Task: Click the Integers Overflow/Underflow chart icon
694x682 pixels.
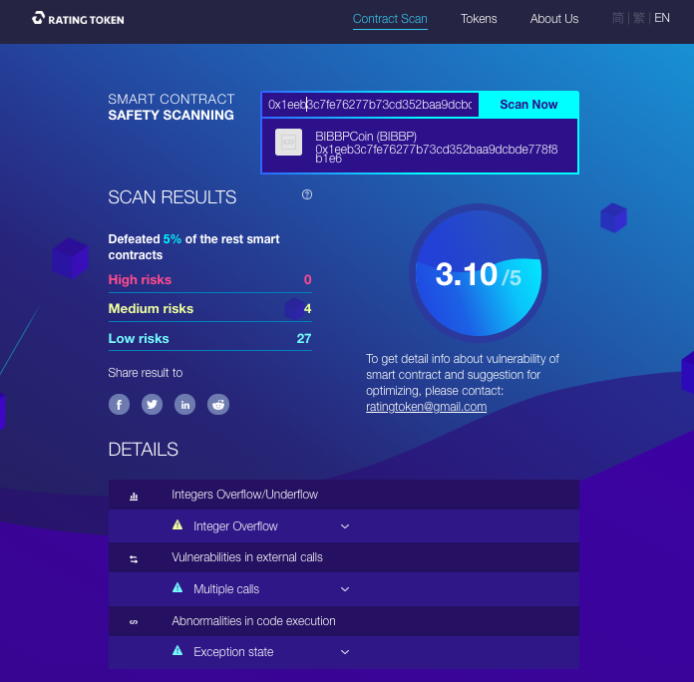Action: pyautogui.click(x=134, y=497)
